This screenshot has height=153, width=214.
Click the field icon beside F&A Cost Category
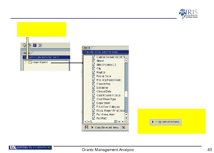click(93, 107)
